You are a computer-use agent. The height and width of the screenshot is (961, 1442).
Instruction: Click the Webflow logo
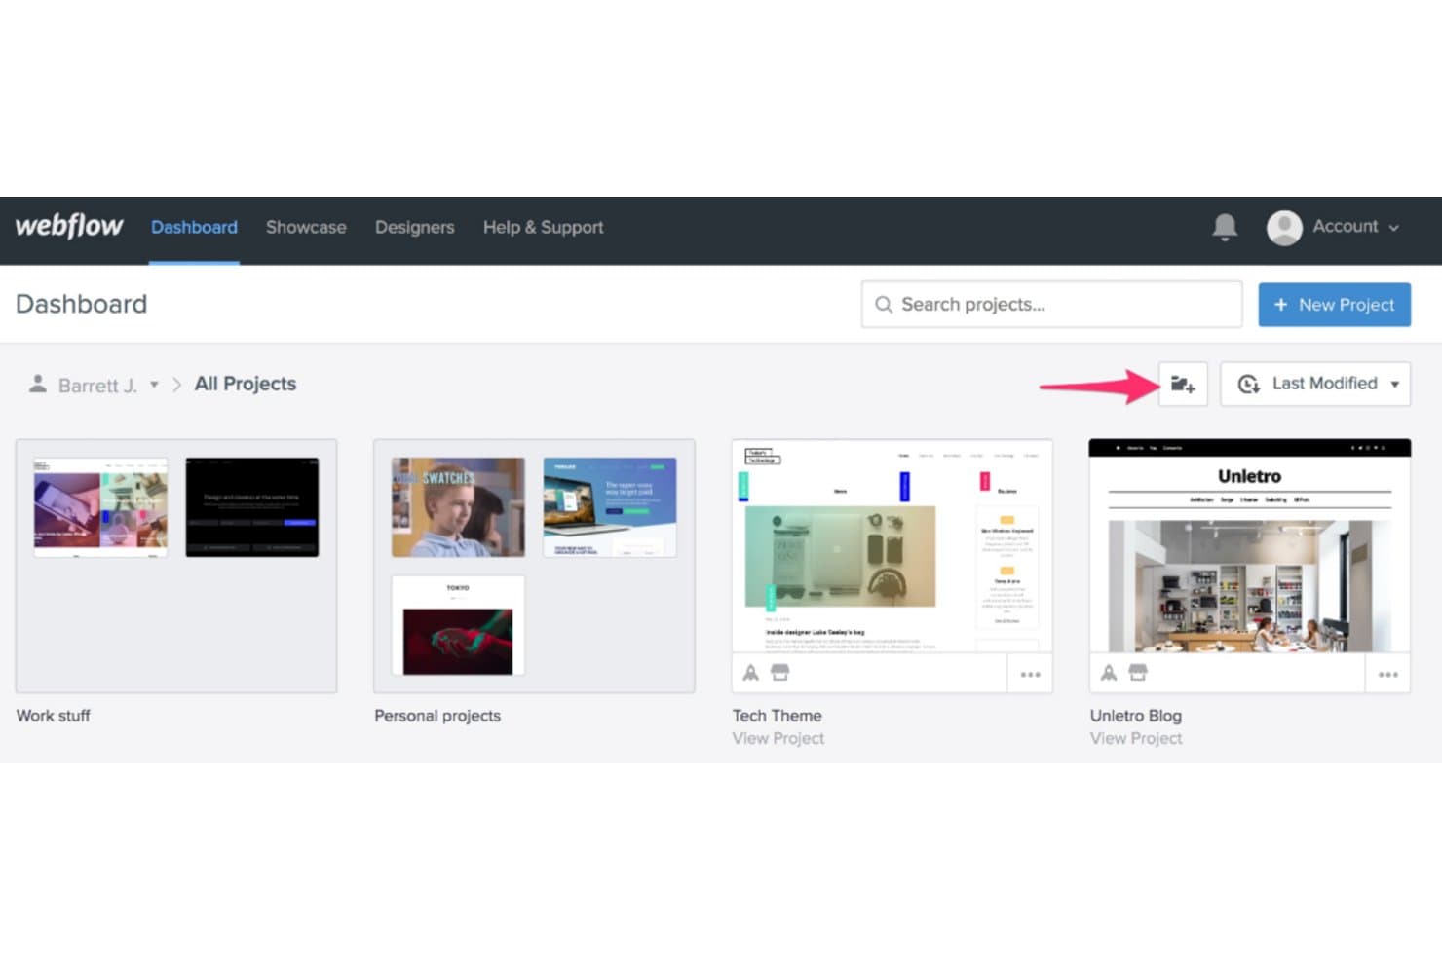[69, 226]
